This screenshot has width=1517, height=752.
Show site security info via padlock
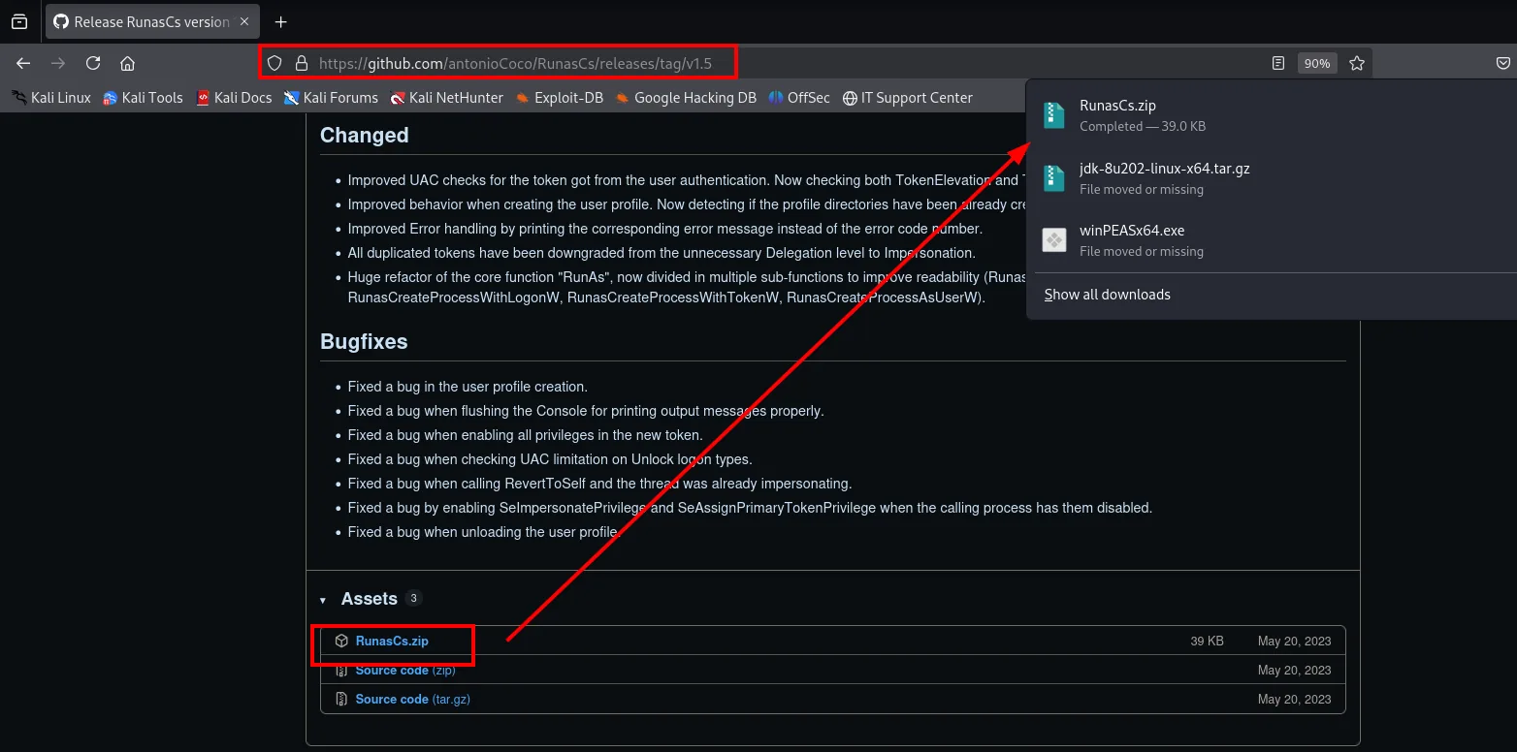click(301, 63)
